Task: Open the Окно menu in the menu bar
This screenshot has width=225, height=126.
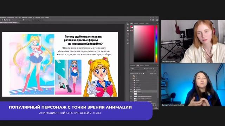Action: point(43,17)
